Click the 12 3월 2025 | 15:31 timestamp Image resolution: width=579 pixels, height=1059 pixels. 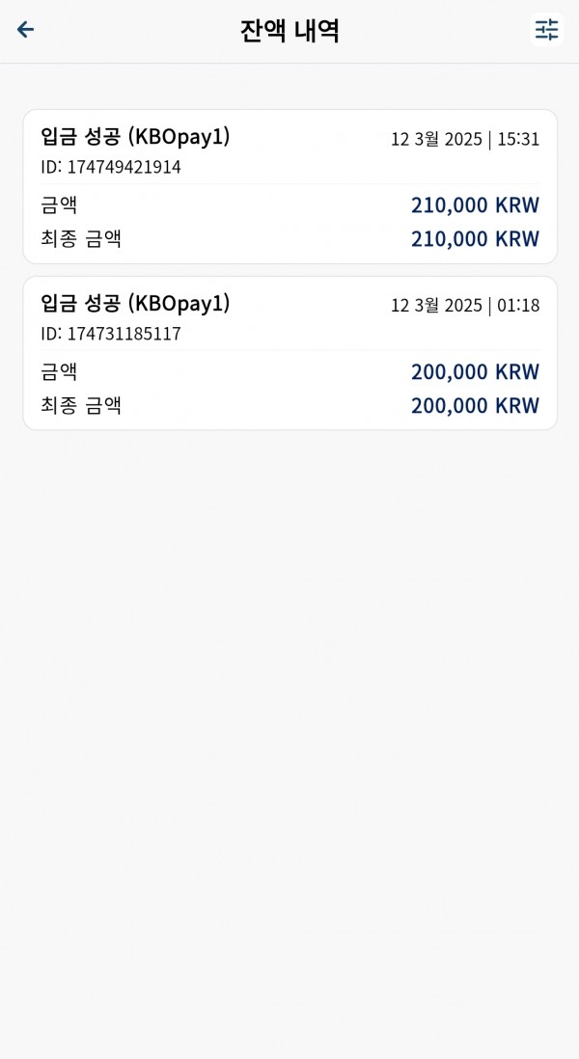tap(465, 139)
